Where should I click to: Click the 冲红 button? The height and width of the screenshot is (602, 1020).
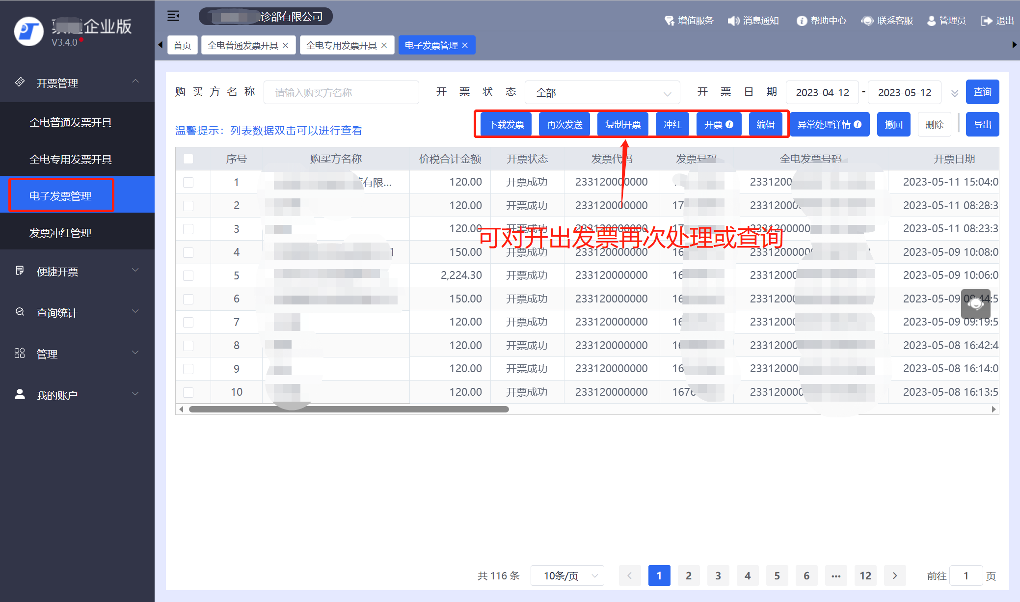pos(672,124)
